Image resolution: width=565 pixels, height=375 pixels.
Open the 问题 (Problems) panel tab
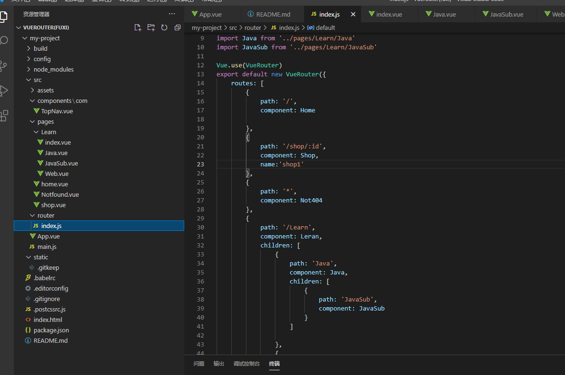[199, 364]
